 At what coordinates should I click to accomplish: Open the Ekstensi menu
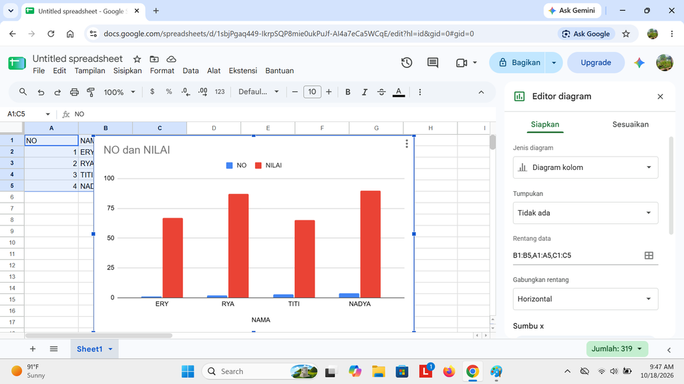tap(243, 71)
